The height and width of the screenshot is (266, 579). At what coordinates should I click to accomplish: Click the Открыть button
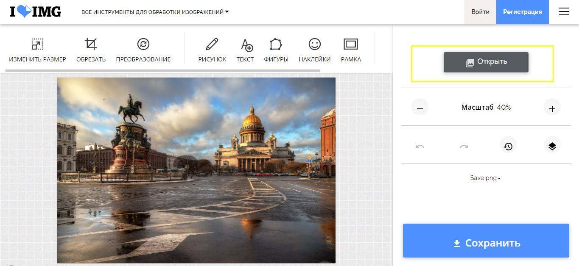coord(486,62)
